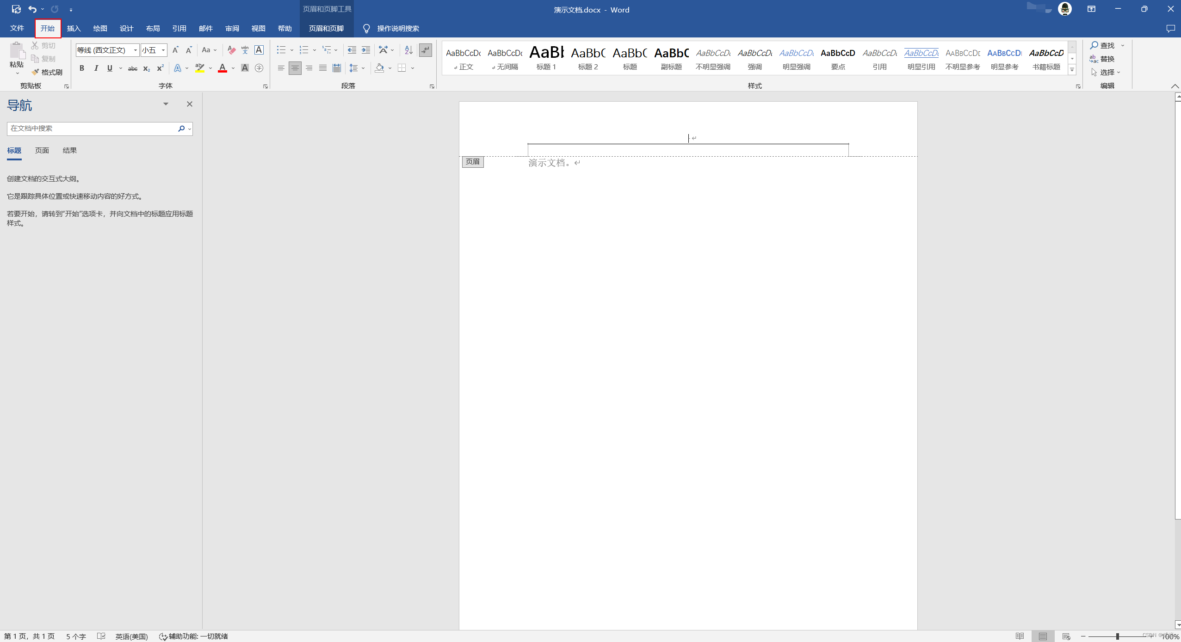1181x642 pixels.
Task: Switch to the 插入 ribbon tab
Action: coord(74,29)
